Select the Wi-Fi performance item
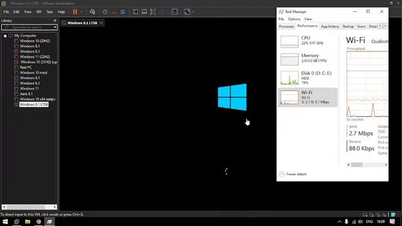 coord(308,97)
